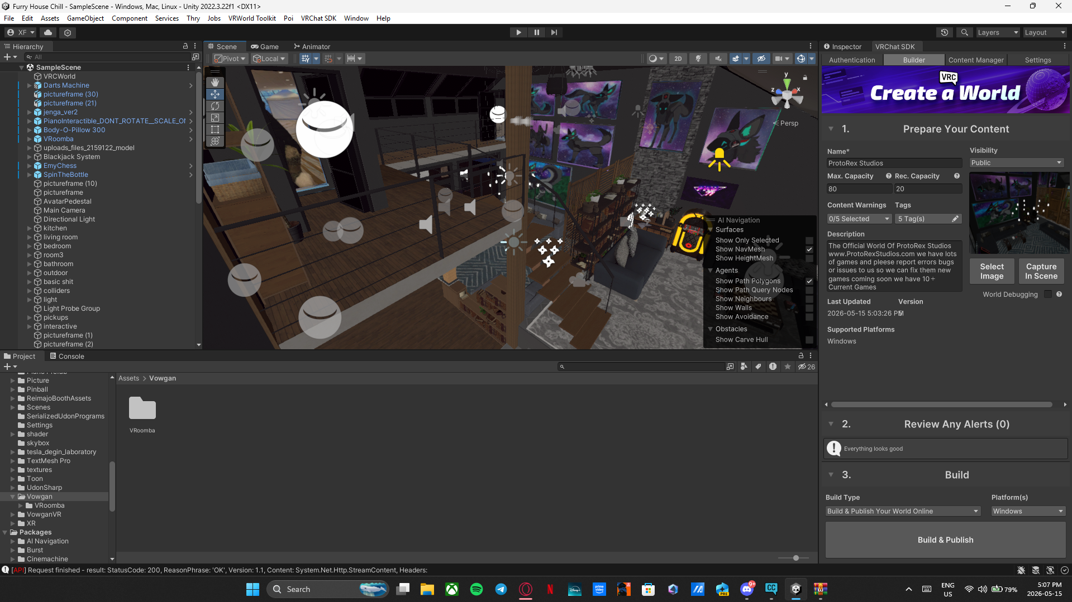
Task: Uncheck Show Path Polygons checkbox
Action: (x=809, y=281)
